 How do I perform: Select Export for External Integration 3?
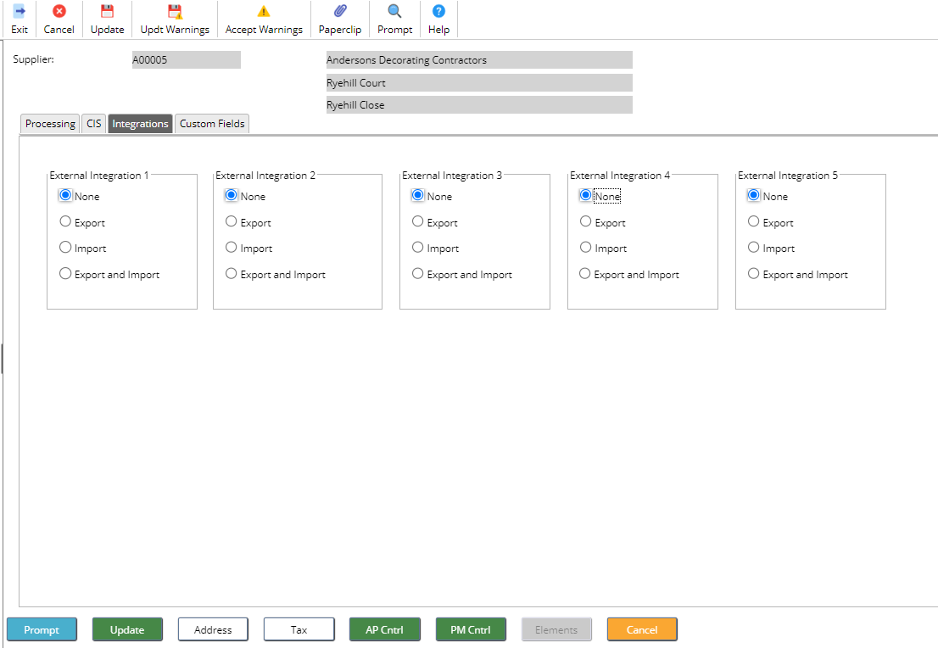click(x=417, y=221)
